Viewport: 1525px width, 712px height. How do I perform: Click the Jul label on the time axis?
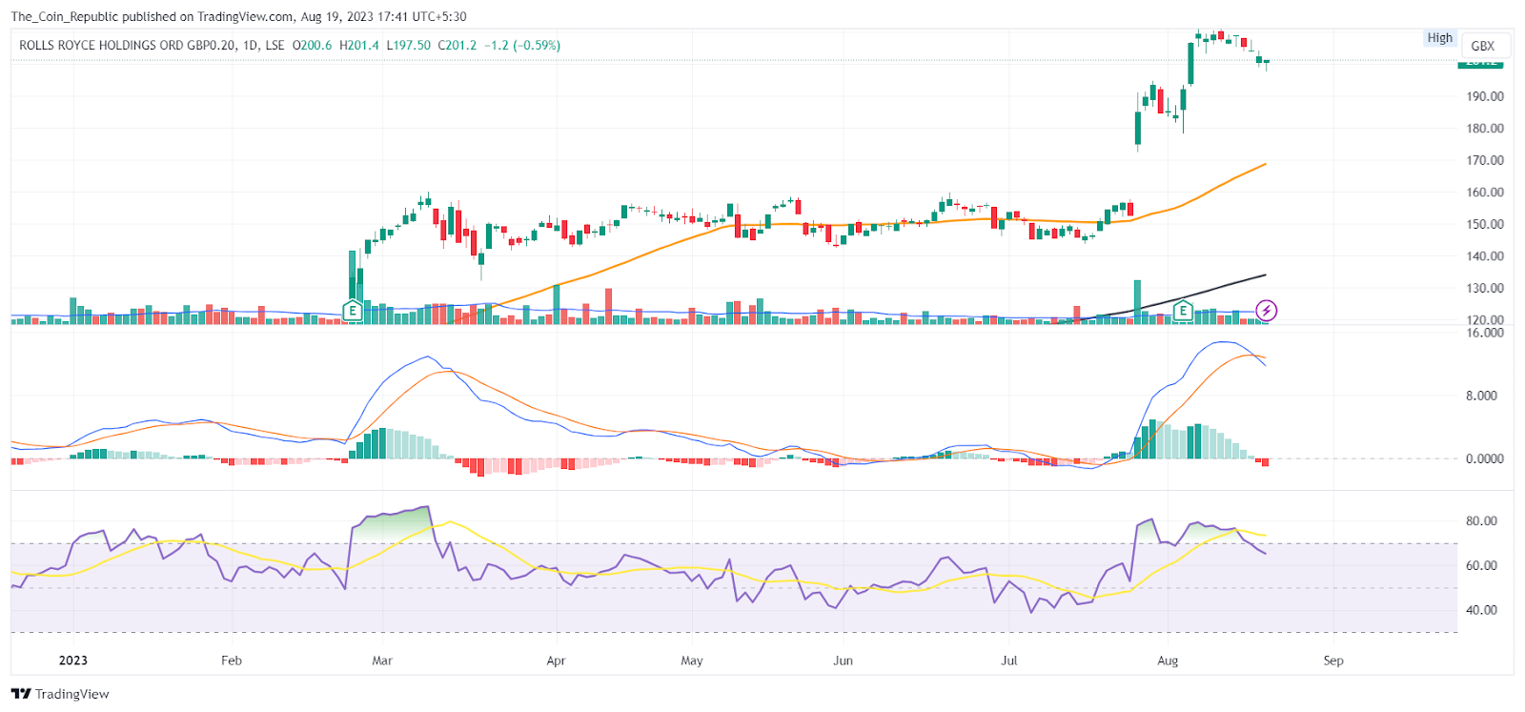coord(1009,661)
